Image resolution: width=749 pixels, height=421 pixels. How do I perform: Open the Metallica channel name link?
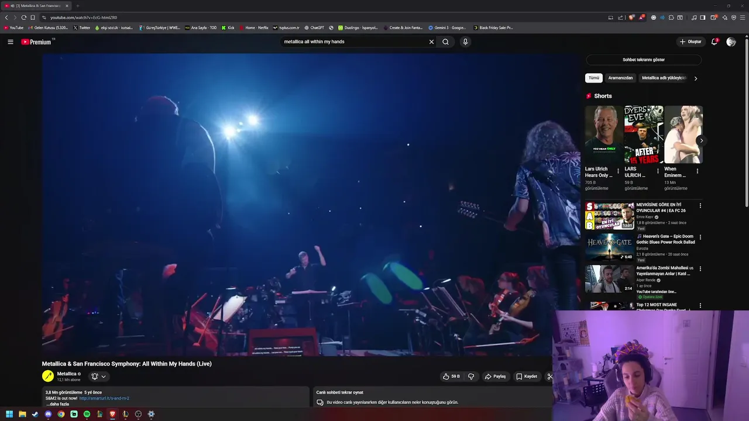(x=67, y=374)
